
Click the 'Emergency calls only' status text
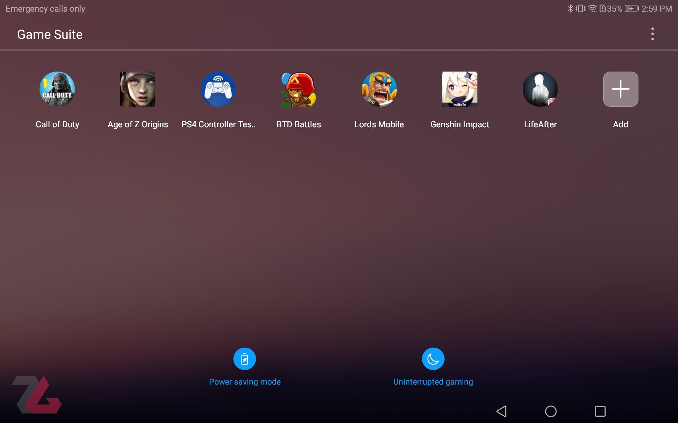click(x=45, y=9)
